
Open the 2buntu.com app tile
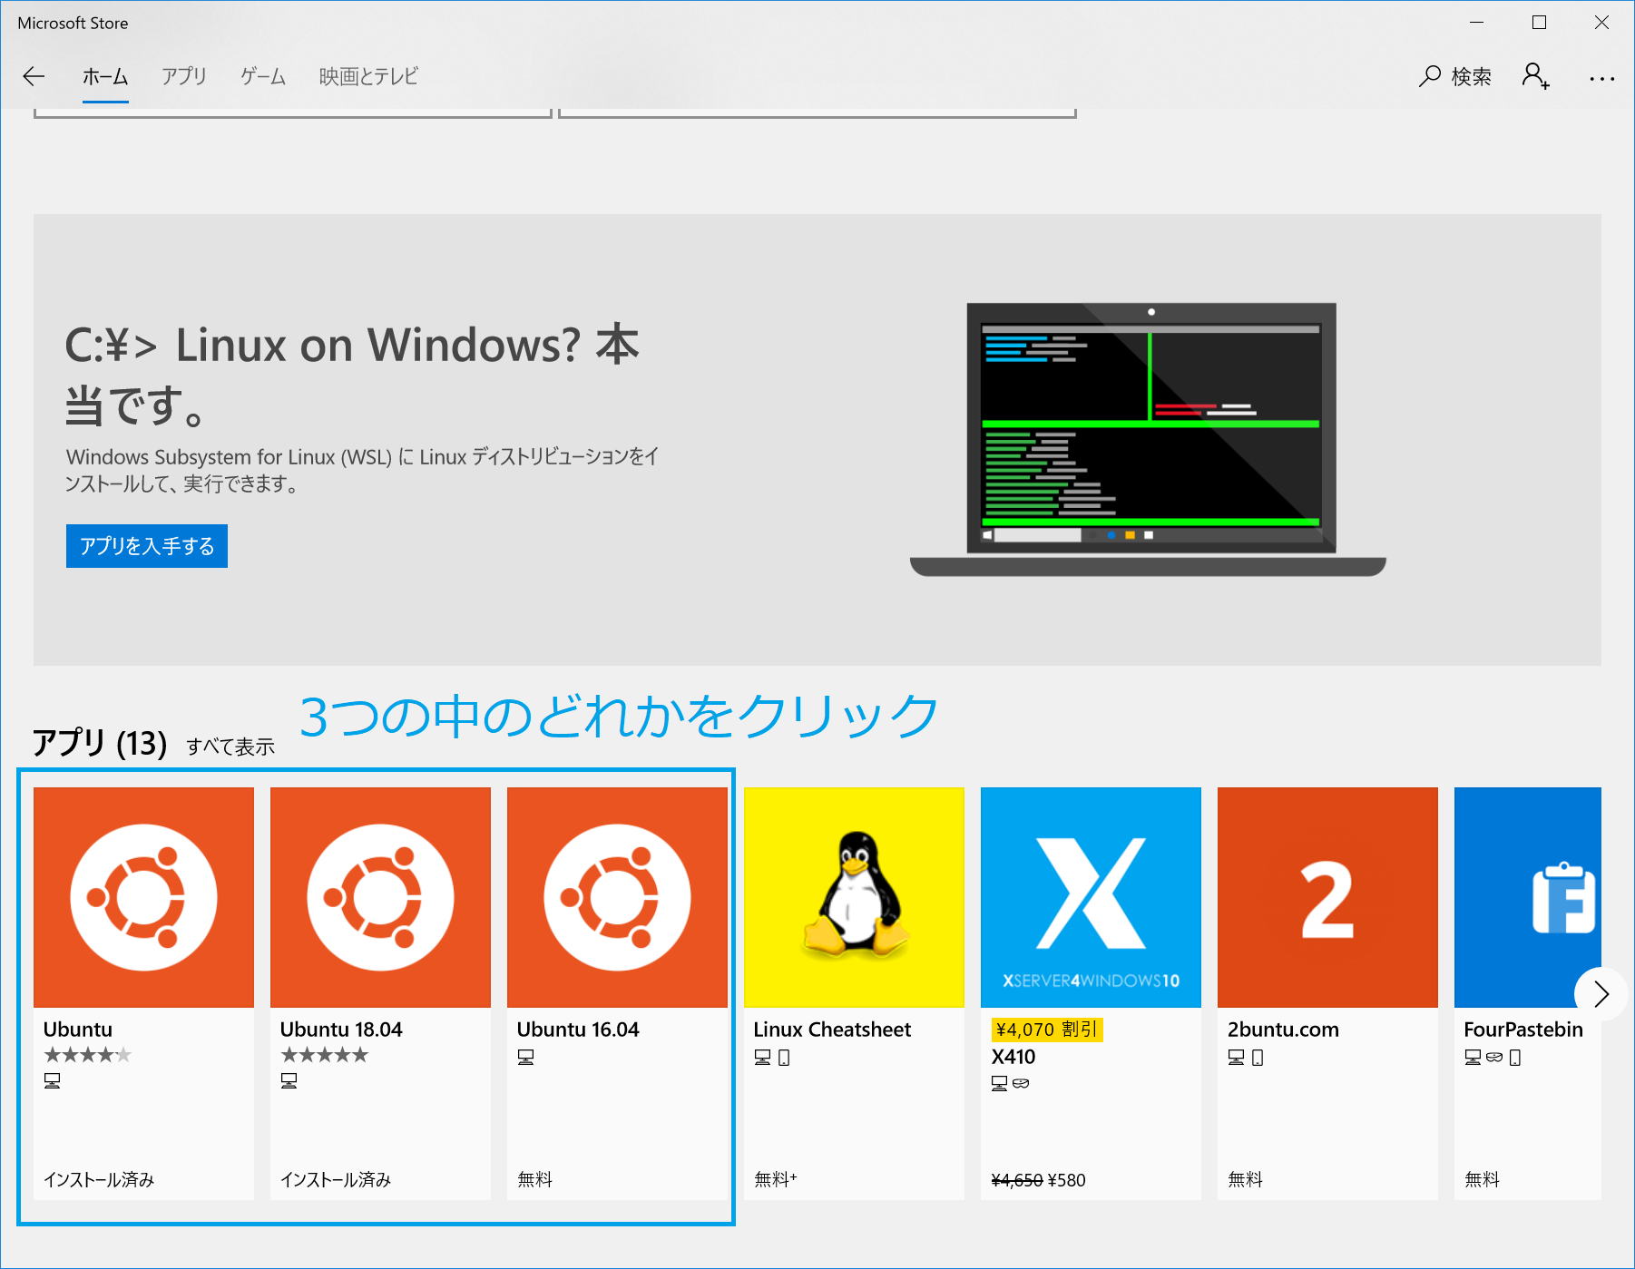pos(1327,896)
